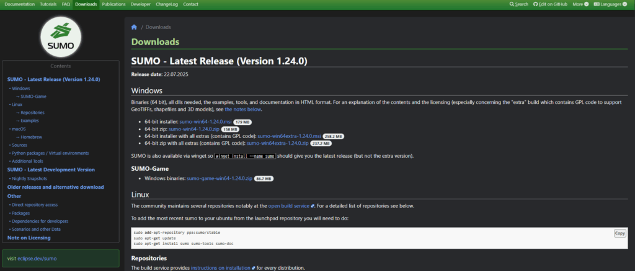Download sumo-win64-1.24.0.msi installer

click(205, 121)
